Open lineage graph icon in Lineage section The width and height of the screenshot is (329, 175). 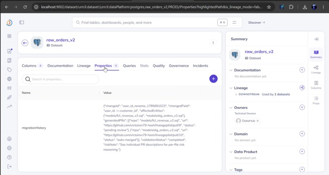302,88
